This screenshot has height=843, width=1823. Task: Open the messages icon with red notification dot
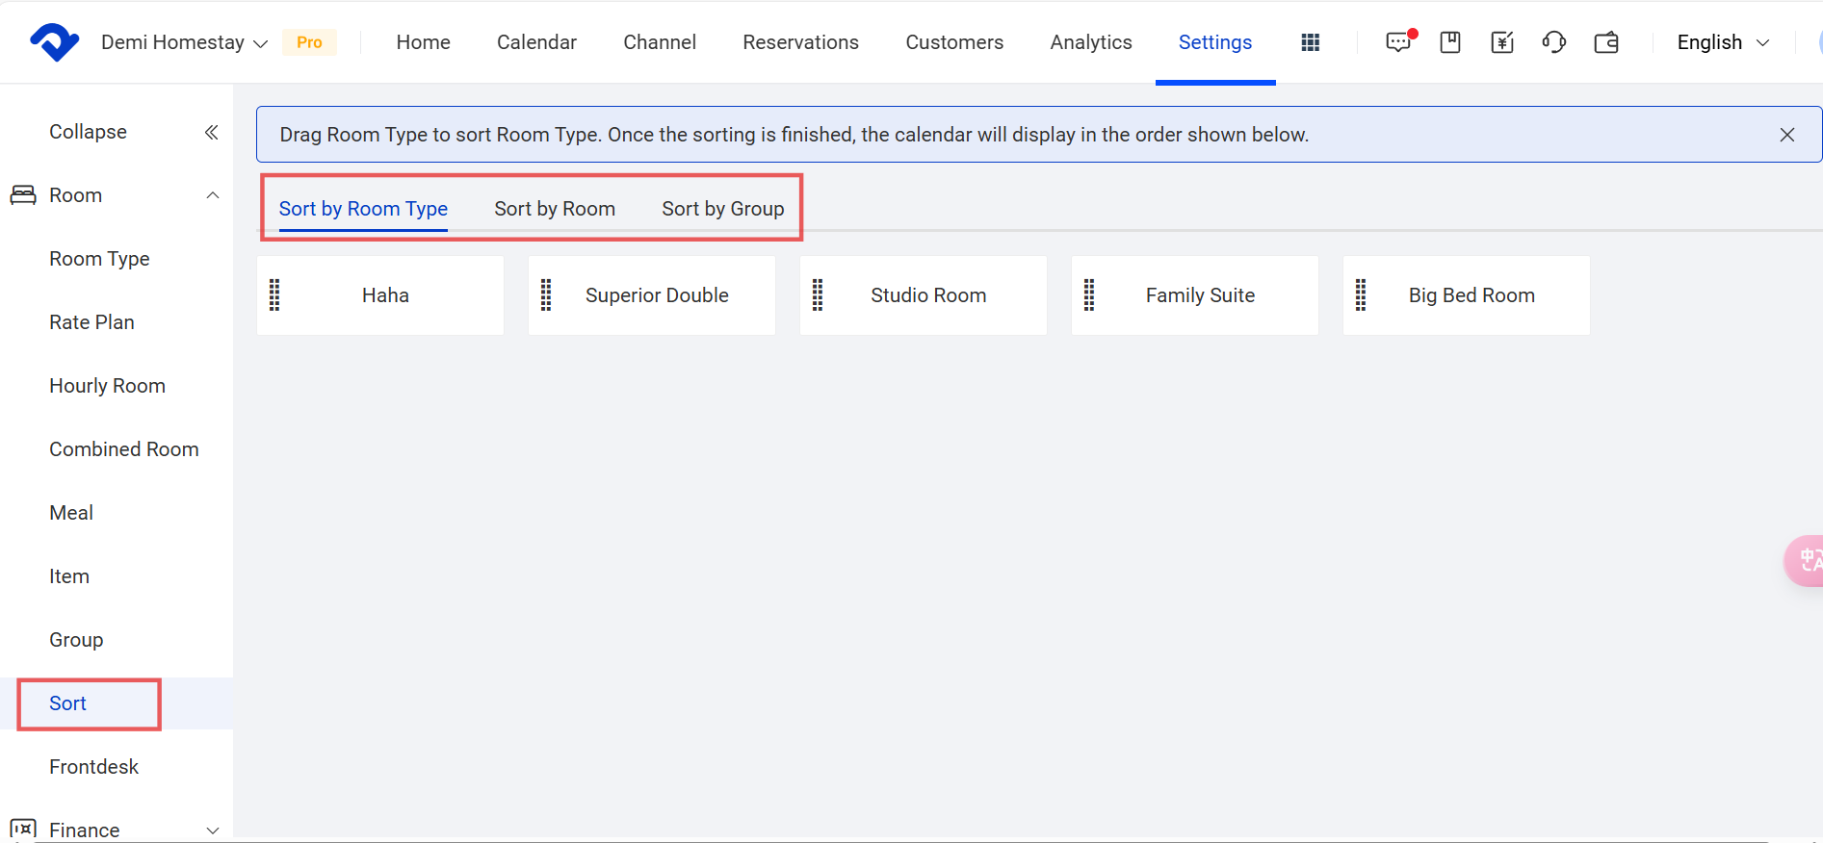point(1398,42)
